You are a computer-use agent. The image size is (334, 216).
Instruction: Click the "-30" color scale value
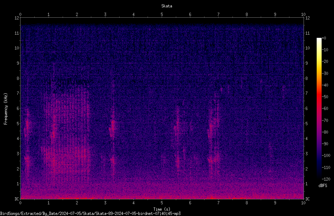pos(325,74)
